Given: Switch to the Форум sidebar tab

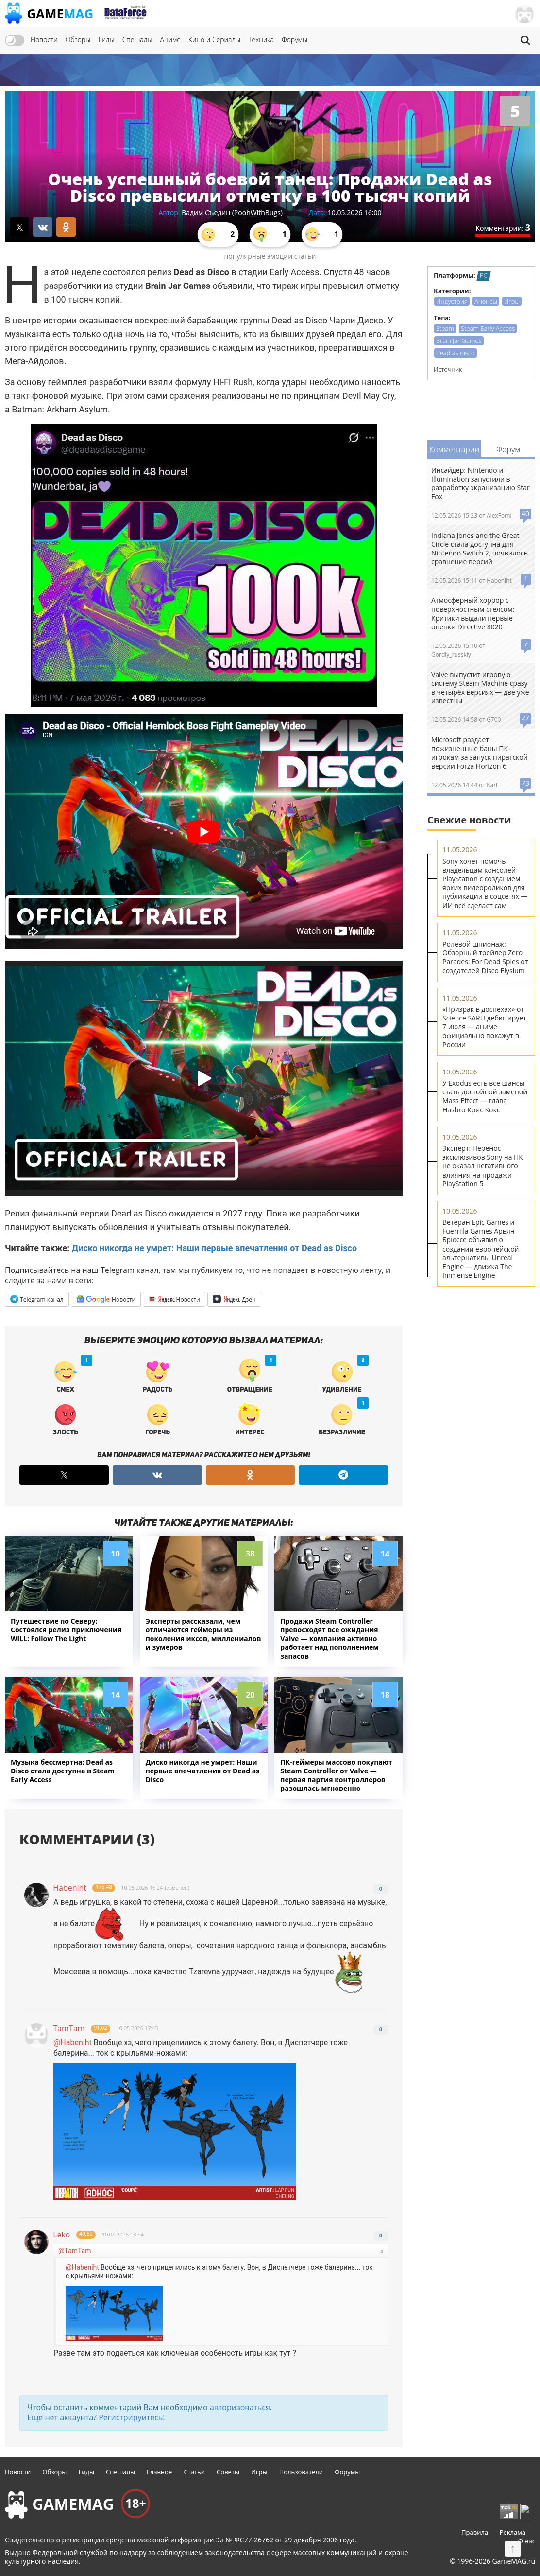Looking at the screenshot, I should click(x=508, y=449).
